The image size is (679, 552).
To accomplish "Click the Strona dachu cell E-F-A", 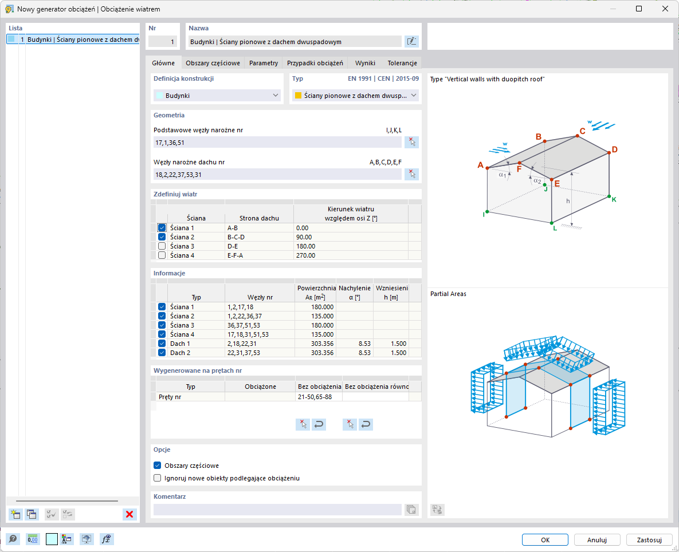I will pyautogui.click(x=259, y=255).
